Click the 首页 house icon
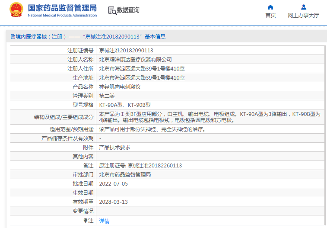The width and height of the screenshot is (327, 228). click(x=270, y=7)
